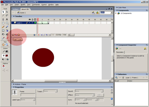Click the Window menu
The image size is (149, 107).
pos(51,5)
